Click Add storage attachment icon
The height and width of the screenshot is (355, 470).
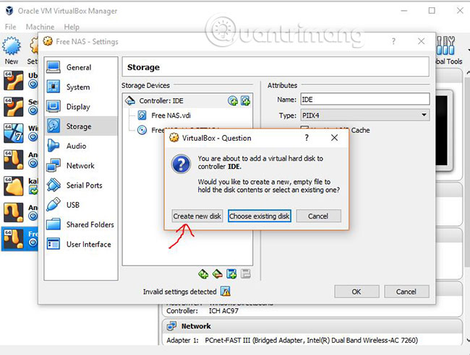click(x=231, y=273)
